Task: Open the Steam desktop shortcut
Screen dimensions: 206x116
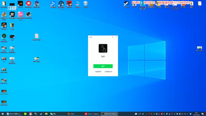Action: pyautogui.click(x=126, y=4)
